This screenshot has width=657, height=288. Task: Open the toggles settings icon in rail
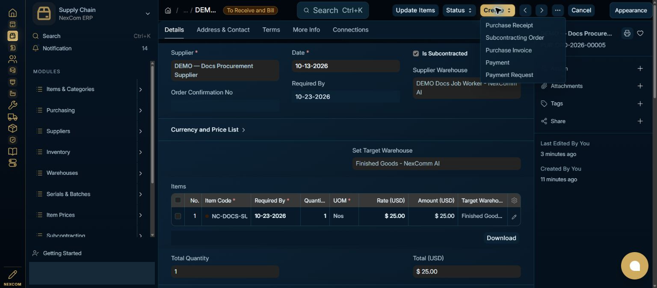point(12,163)
